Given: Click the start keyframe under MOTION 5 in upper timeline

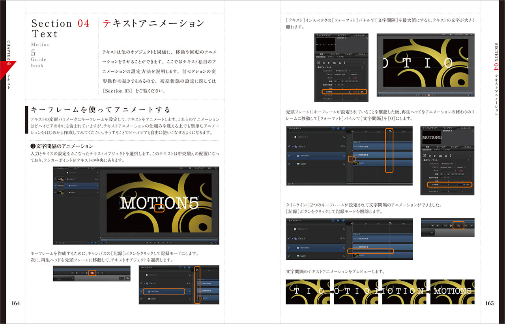Looking at the screenshot, I should pyautogui.click(x=352, y=159).
